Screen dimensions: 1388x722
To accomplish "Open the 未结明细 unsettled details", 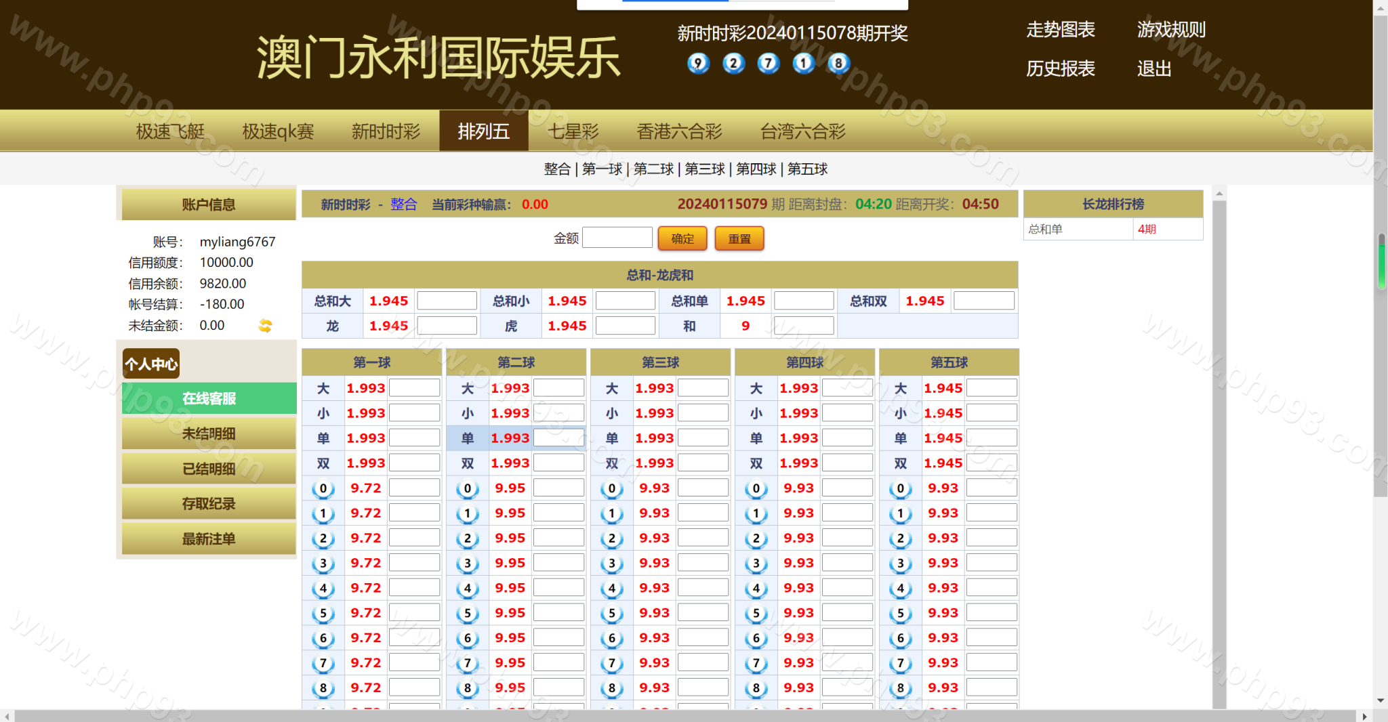I will pos(209,433).
